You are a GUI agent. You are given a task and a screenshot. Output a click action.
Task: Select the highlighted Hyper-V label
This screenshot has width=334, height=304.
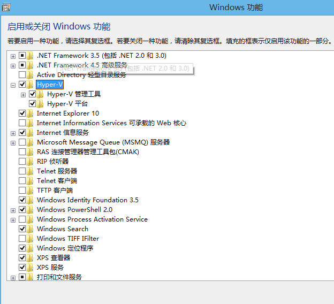50,85
